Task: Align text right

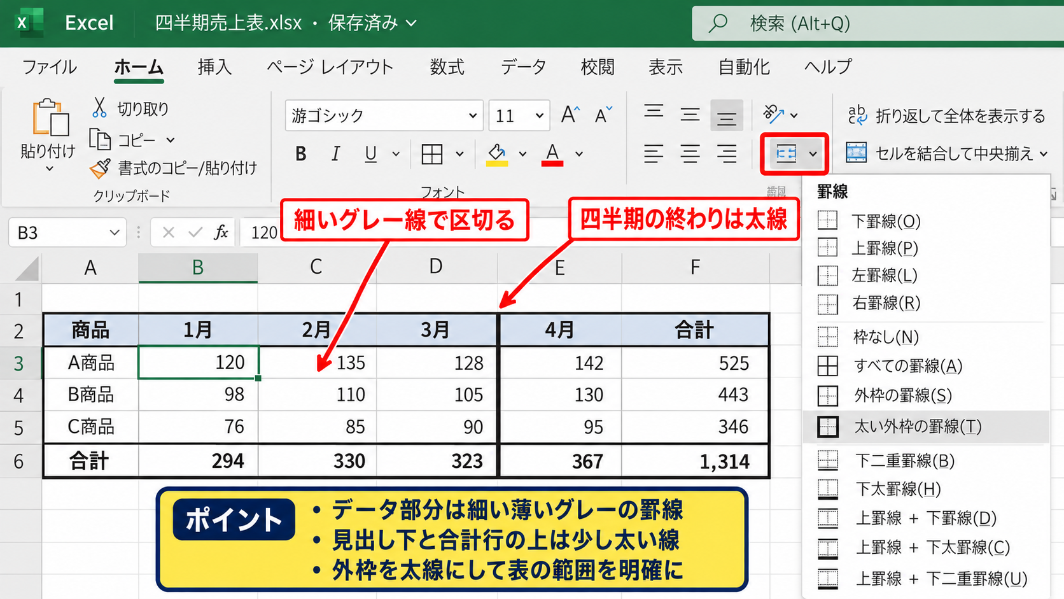Action: pos(726,153)
